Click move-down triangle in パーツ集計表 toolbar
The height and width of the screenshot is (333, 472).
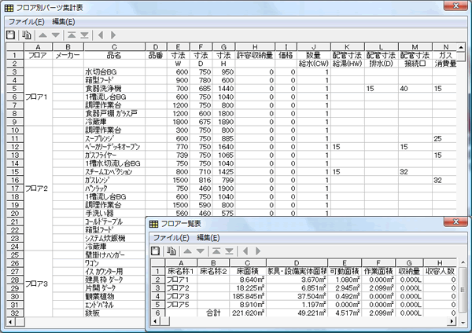[x=54, y=35]
